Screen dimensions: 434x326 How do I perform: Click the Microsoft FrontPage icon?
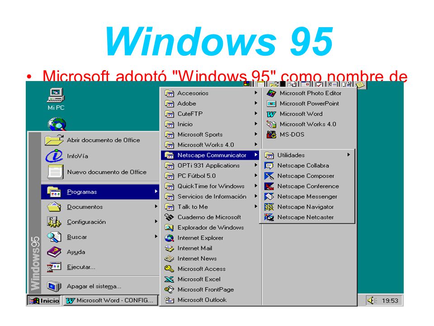169,289
